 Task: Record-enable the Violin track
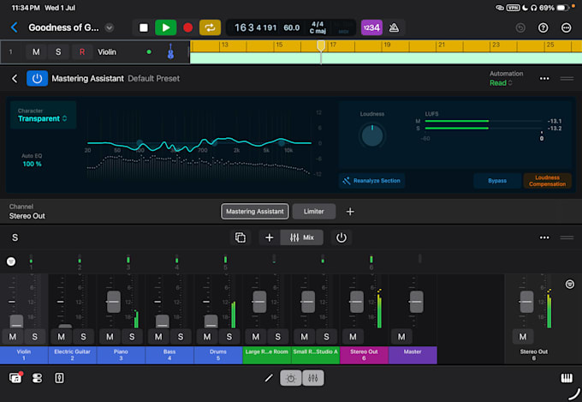pos(82,52)
